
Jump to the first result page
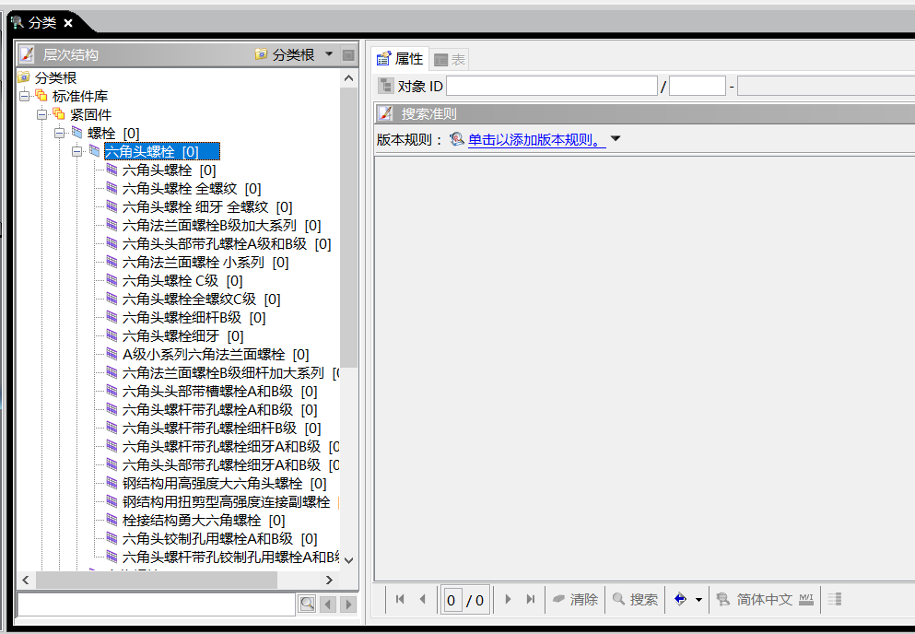[x=400, y=599]
